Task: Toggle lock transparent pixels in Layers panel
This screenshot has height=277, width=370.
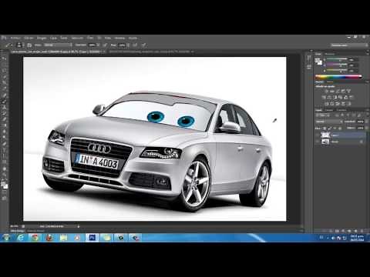Action: [325, 128]
